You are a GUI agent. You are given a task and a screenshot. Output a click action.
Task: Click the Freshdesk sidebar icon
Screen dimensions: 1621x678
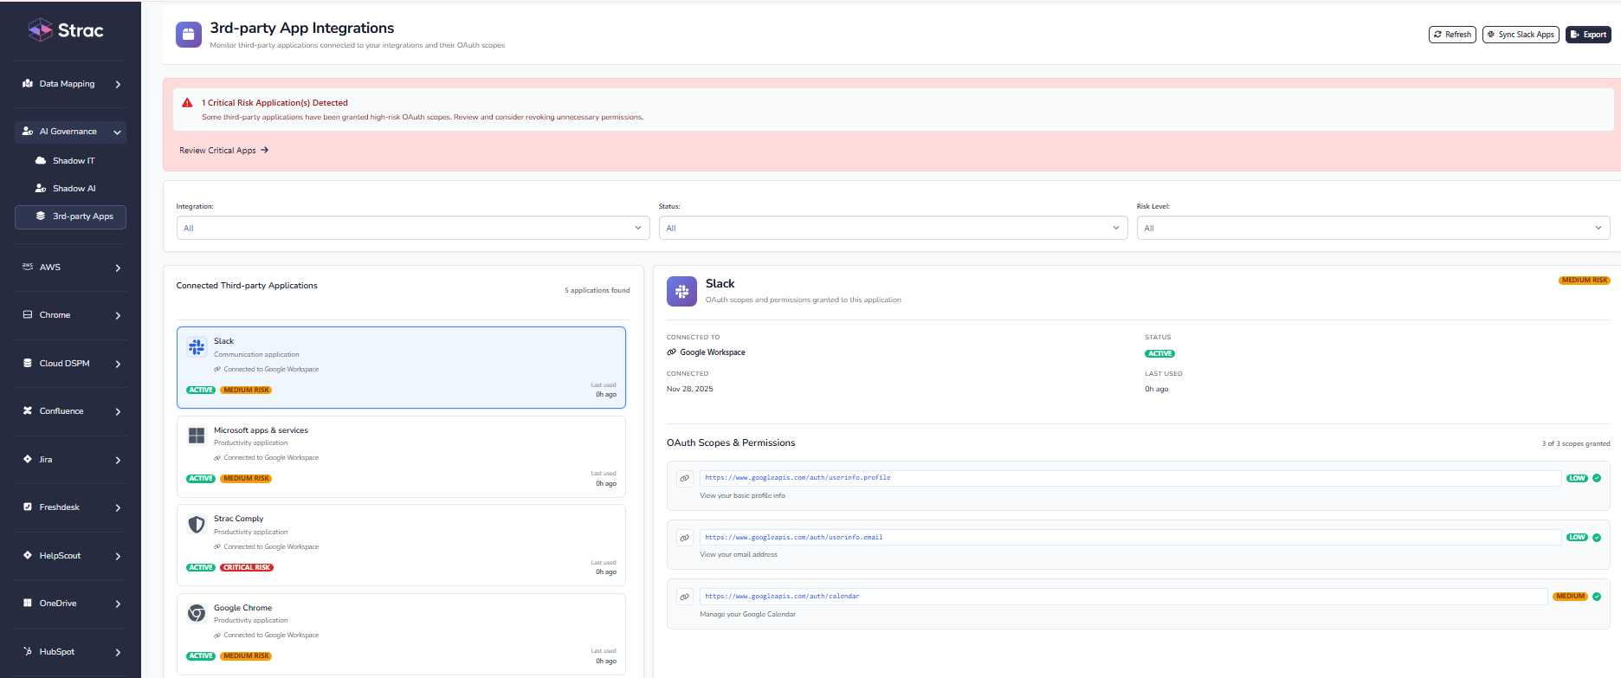point(28,507)
